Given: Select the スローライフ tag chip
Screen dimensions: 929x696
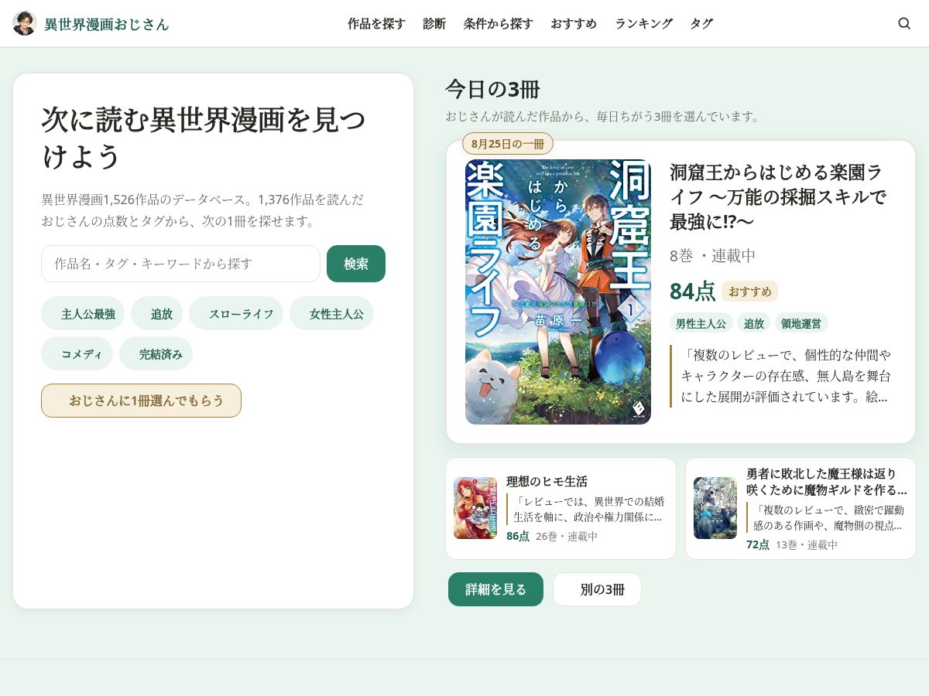Looking at the screenshot, I should coord(236,313).
